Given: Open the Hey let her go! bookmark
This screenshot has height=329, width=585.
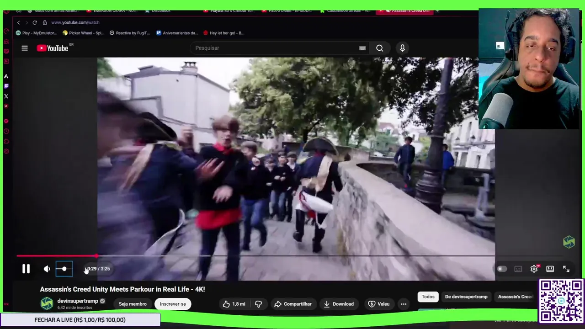Looking at the screenshot, I should pyautogui.click(x=224, y=33).
